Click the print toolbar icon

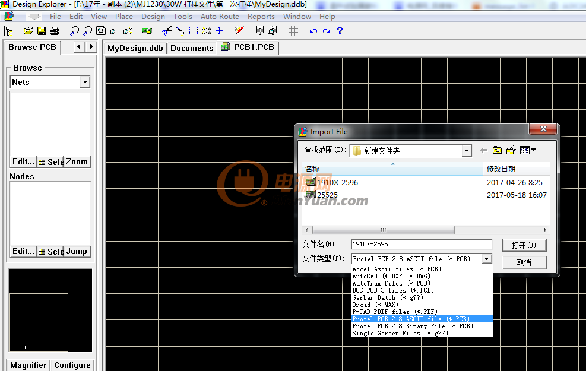click(x=55, y=31)
